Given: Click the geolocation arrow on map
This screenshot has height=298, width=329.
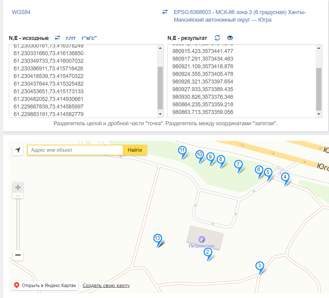Looking at the screenshot, I should point(18,150).
